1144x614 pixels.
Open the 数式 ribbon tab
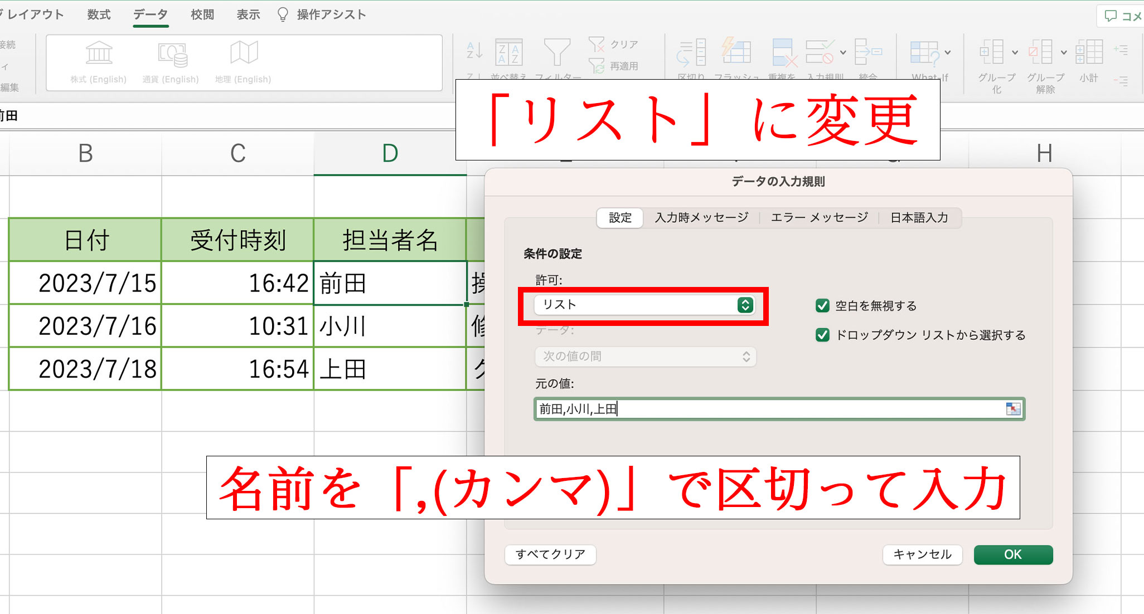point(99,14)
